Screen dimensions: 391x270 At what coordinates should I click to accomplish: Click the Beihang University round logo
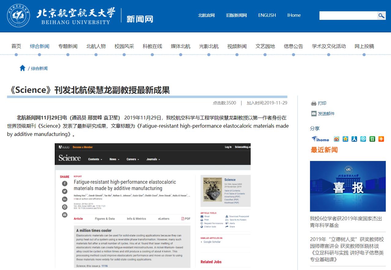click(19, 16)
